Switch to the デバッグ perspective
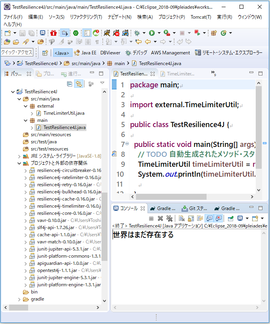Viewport: 270px width, 324px height. tap(136, 53)
